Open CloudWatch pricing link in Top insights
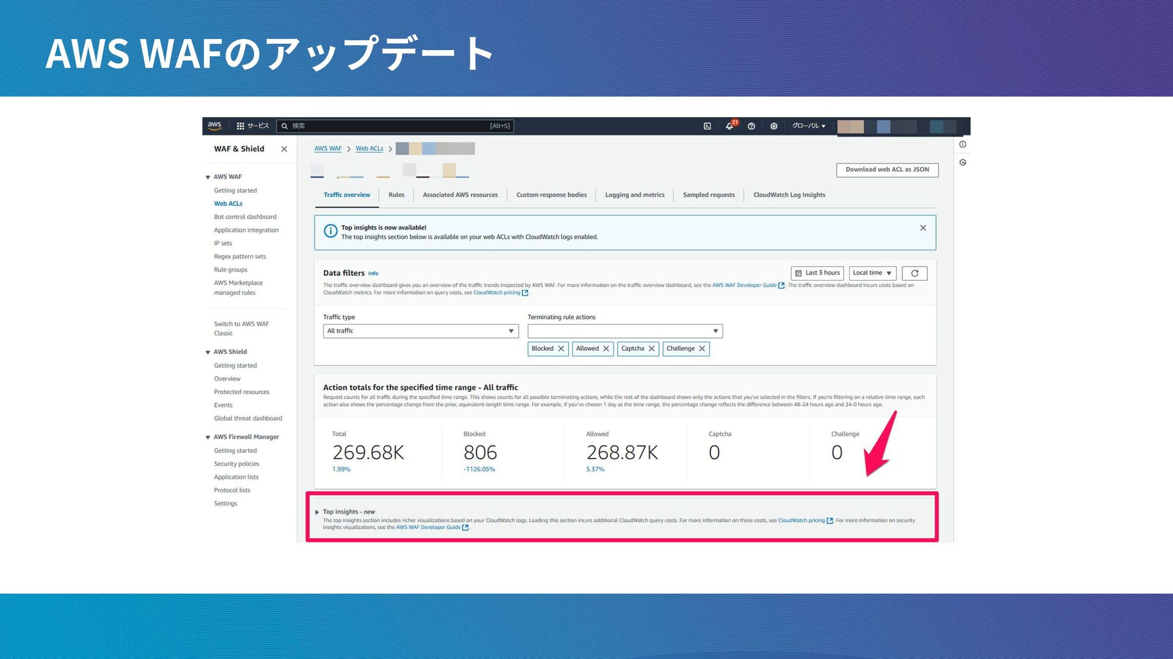The width and height of the screenshot is (1173, 659). [x=805, y=521]
